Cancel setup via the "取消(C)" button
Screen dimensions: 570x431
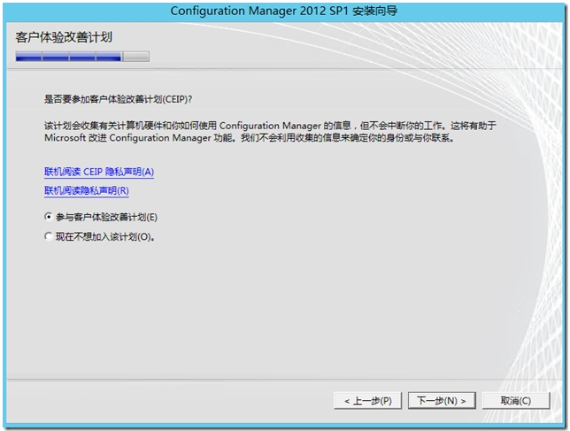pyautogui.click(x=515, y=401)
